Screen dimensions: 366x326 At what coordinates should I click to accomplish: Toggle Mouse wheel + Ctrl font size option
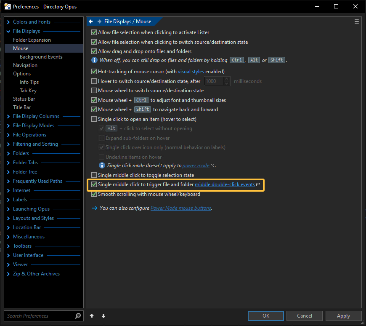tap(94, 100)
